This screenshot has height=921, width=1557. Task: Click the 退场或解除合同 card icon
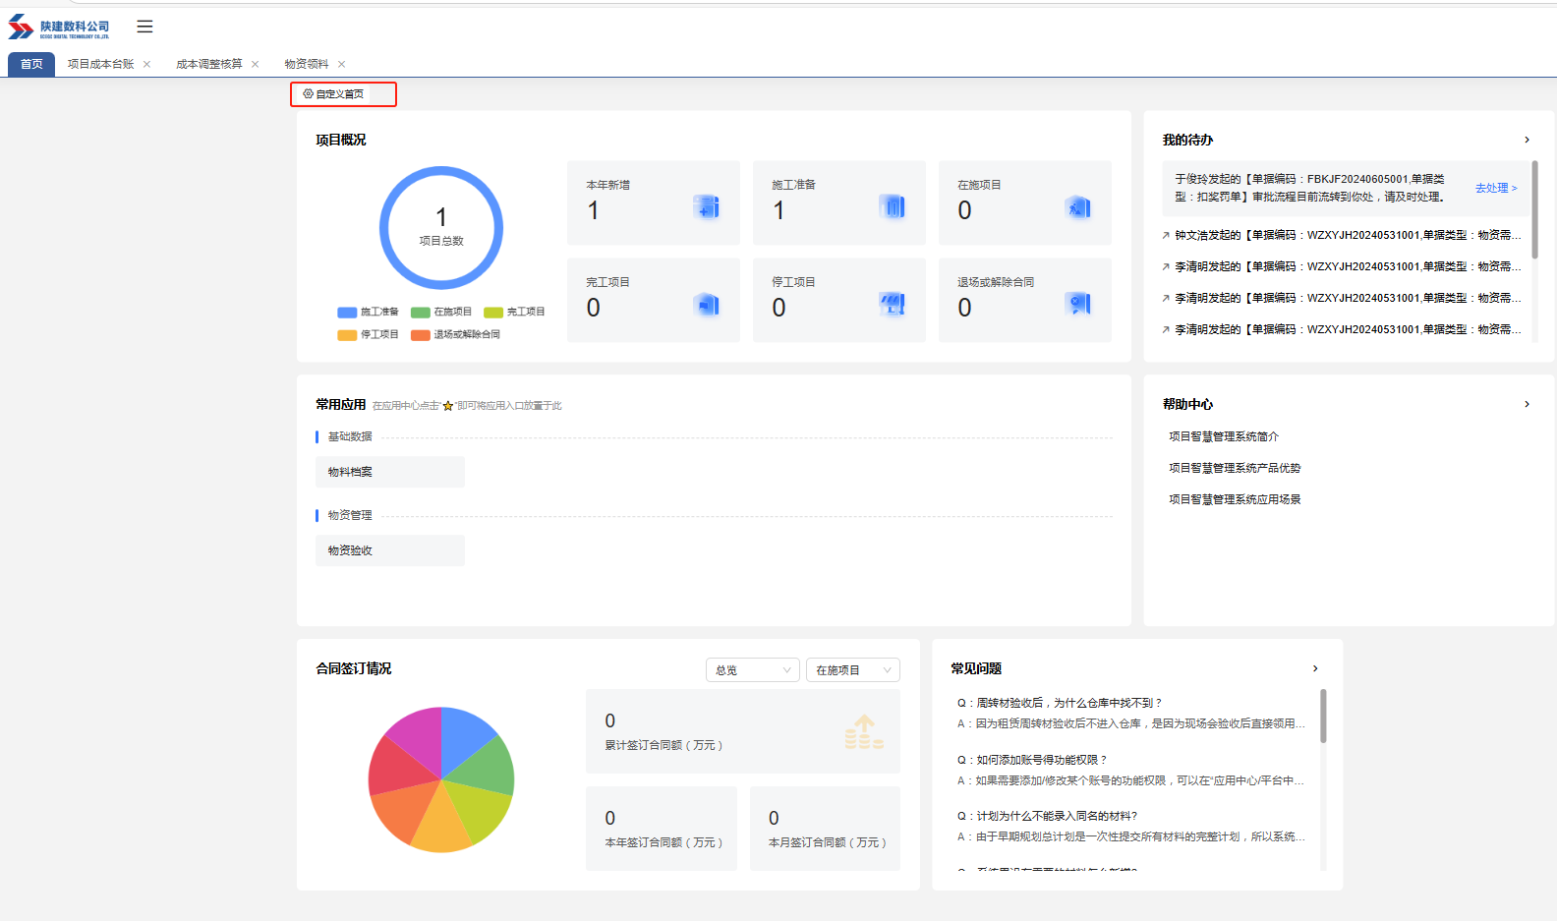1078,305
